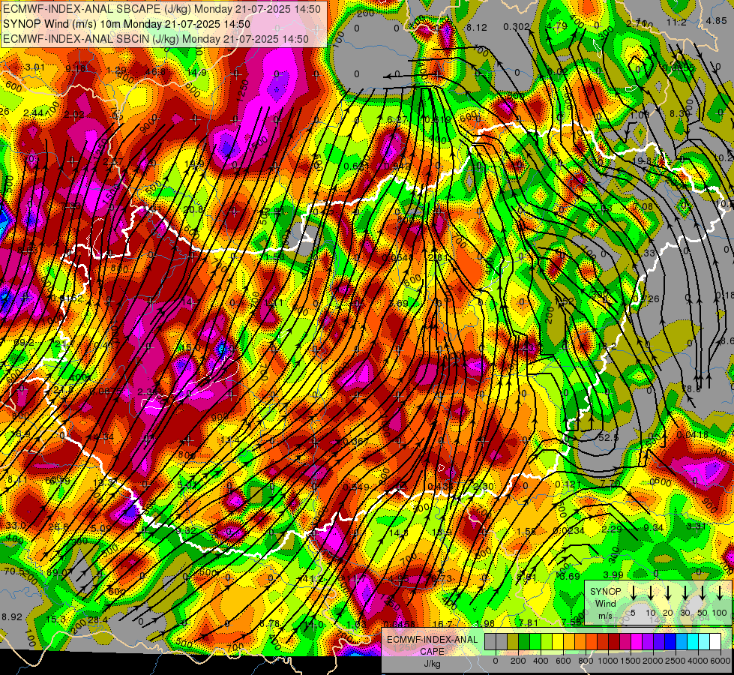Click the station value 11.2
The height and width of the screenshot is (675, 734).
676,22
